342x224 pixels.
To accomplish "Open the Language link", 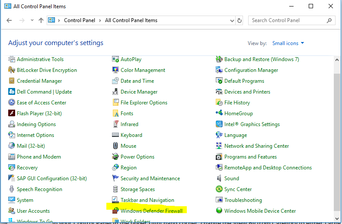I will [236, 135].
